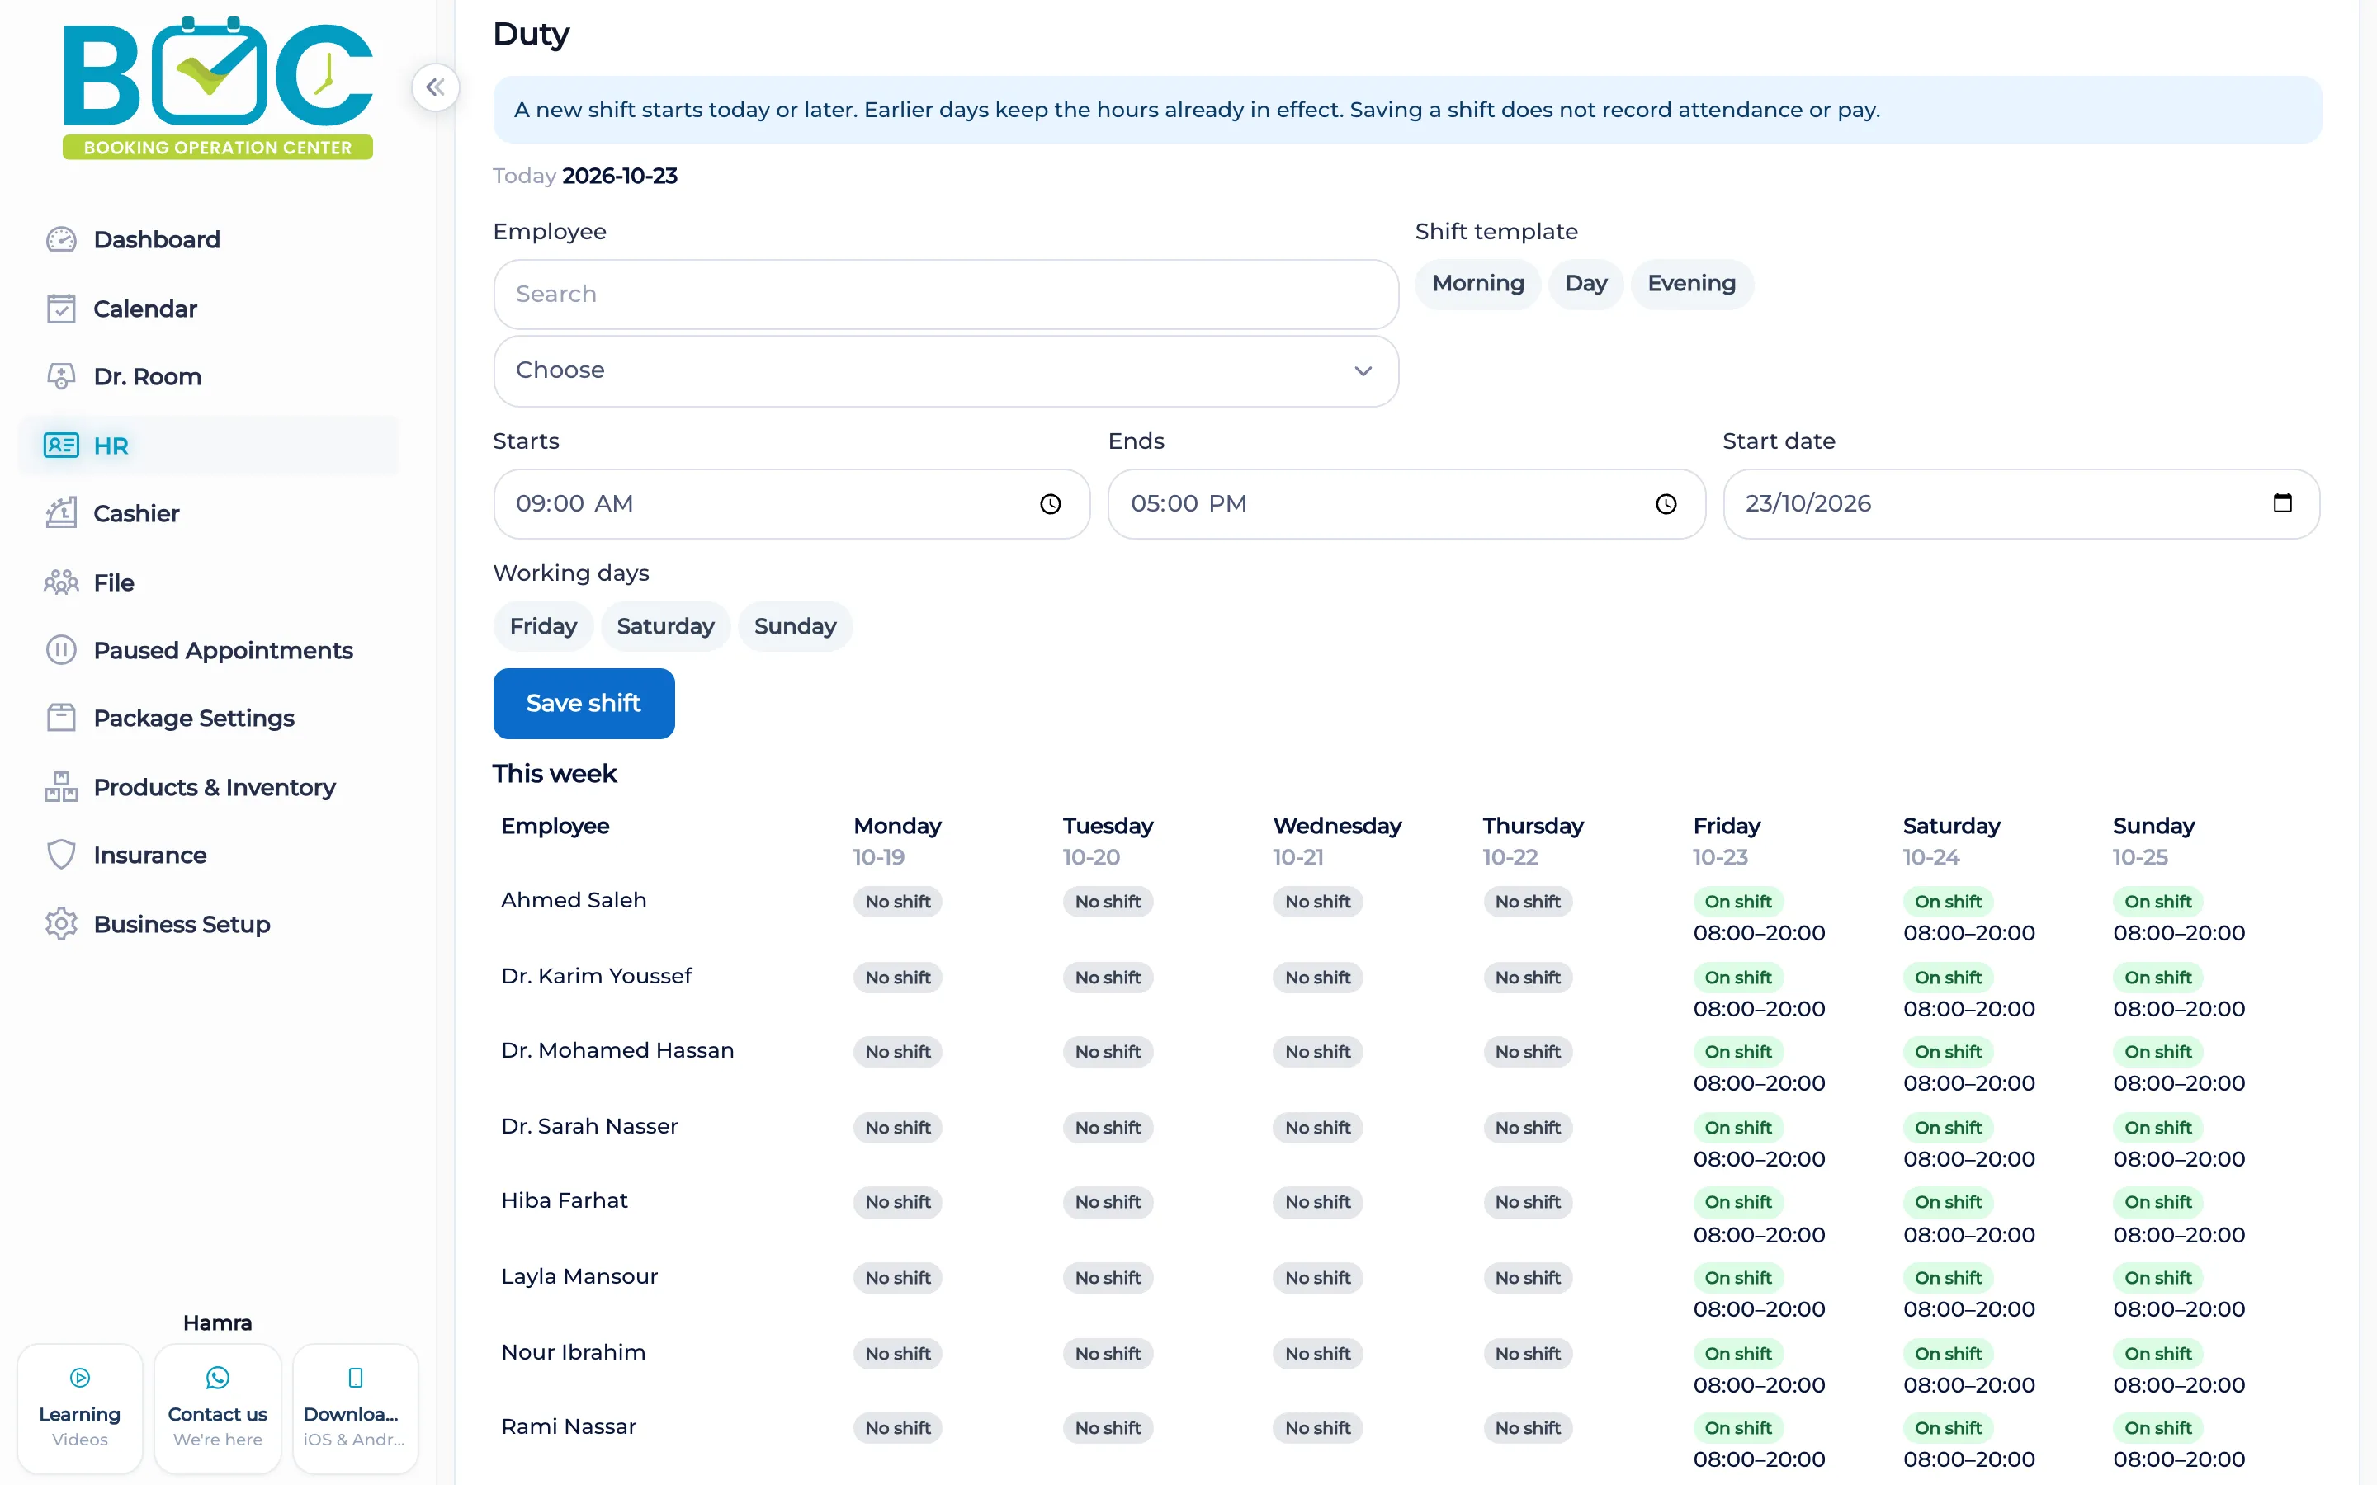Click Layla Mansour's Sunday On shift badge
The image size is (2377, 1485).
[2158, 1278]
